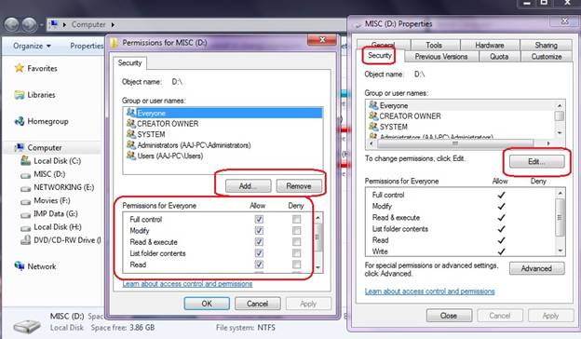Select SYSTEM group icon in Permissions dialog

pos(130,134)
